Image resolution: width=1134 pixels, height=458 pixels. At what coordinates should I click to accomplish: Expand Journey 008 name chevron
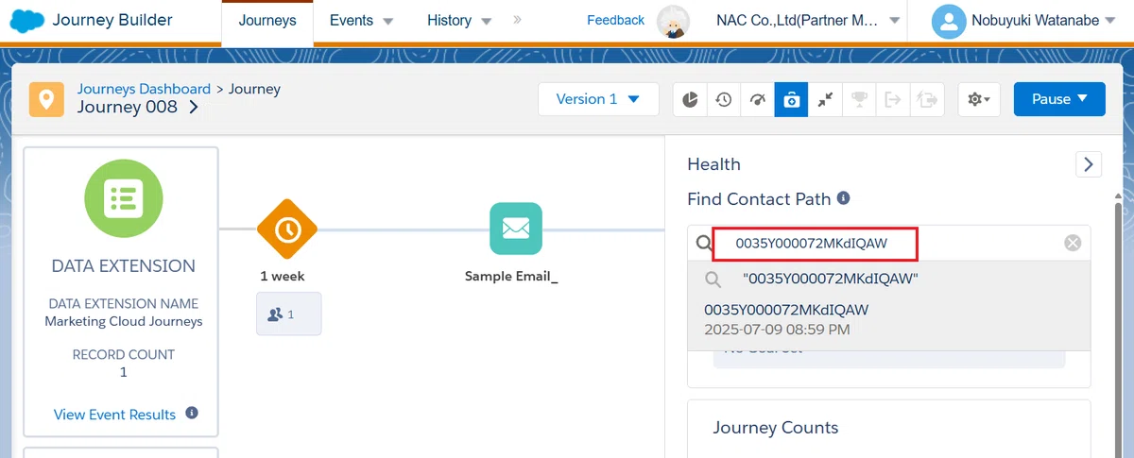coord(193,107)
